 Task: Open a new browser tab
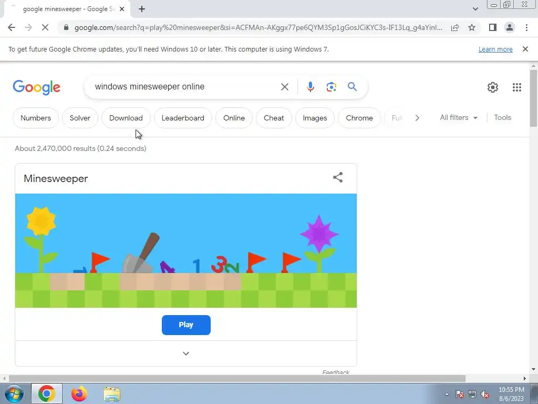(x=142, y=9)
